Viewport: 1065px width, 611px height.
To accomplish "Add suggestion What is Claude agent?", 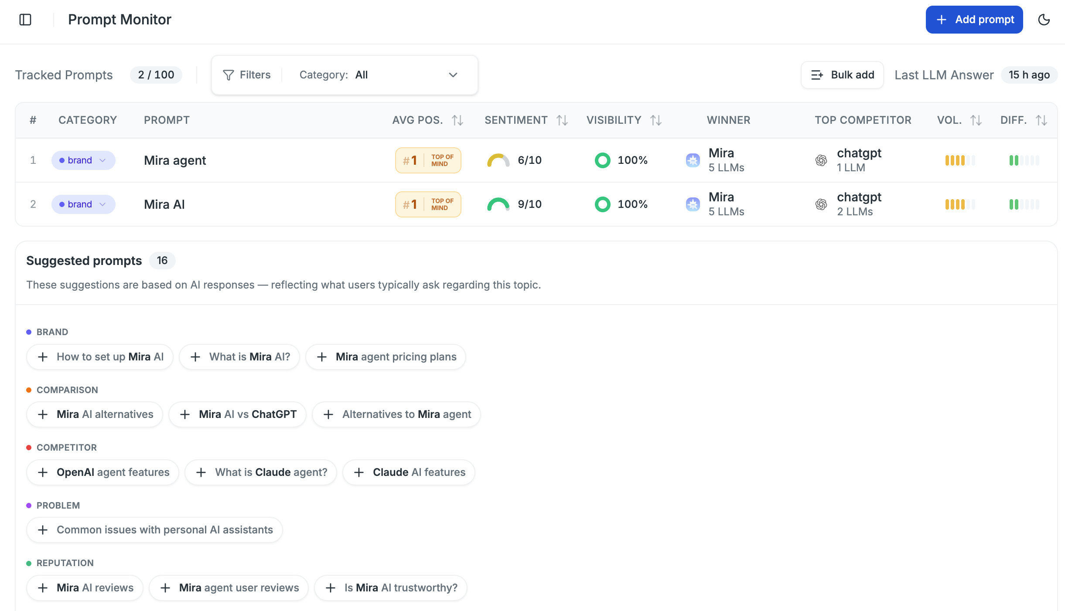I will (261, 472).
